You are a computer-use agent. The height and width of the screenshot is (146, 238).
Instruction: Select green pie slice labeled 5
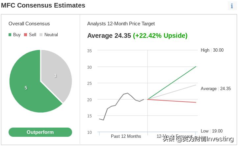pos(26,88)
